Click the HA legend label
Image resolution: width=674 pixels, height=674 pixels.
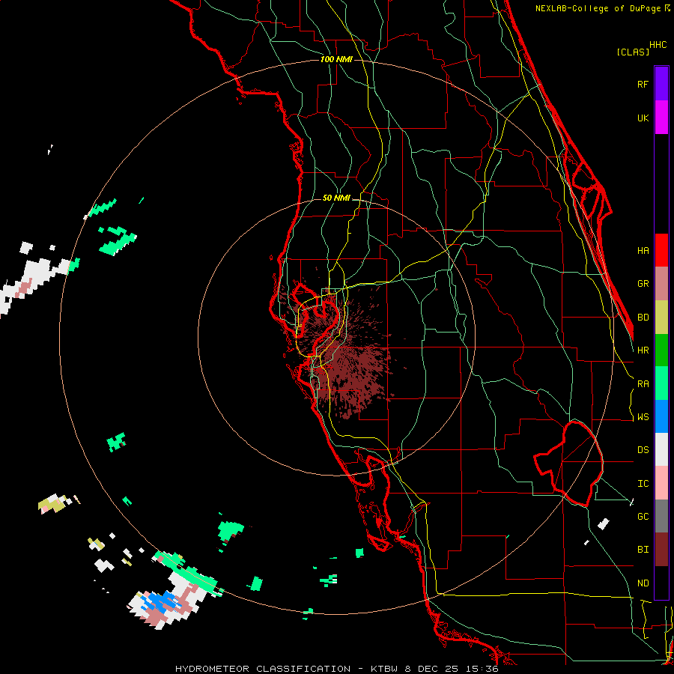(x=643, y=250)
